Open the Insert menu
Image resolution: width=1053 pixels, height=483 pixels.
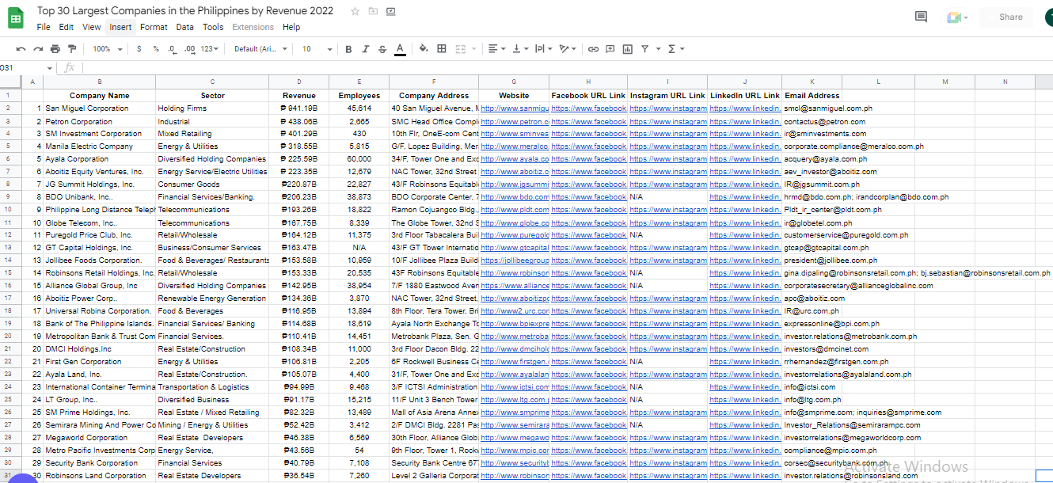coord(120,27)
